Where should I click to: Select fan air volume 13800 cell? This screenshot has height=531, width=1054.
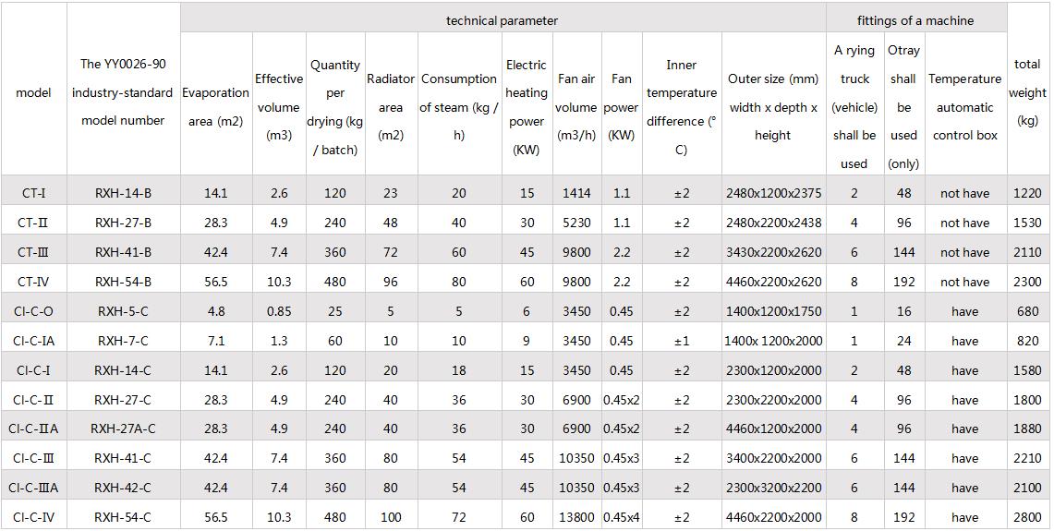point(576,517)
